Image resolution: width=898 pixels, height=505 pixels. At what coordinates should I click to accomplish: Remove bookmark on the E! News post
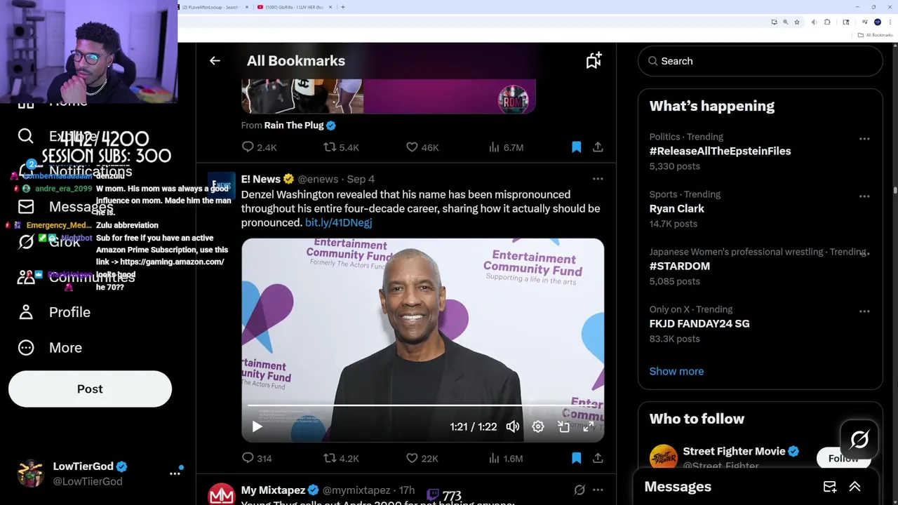pos(576,458)
